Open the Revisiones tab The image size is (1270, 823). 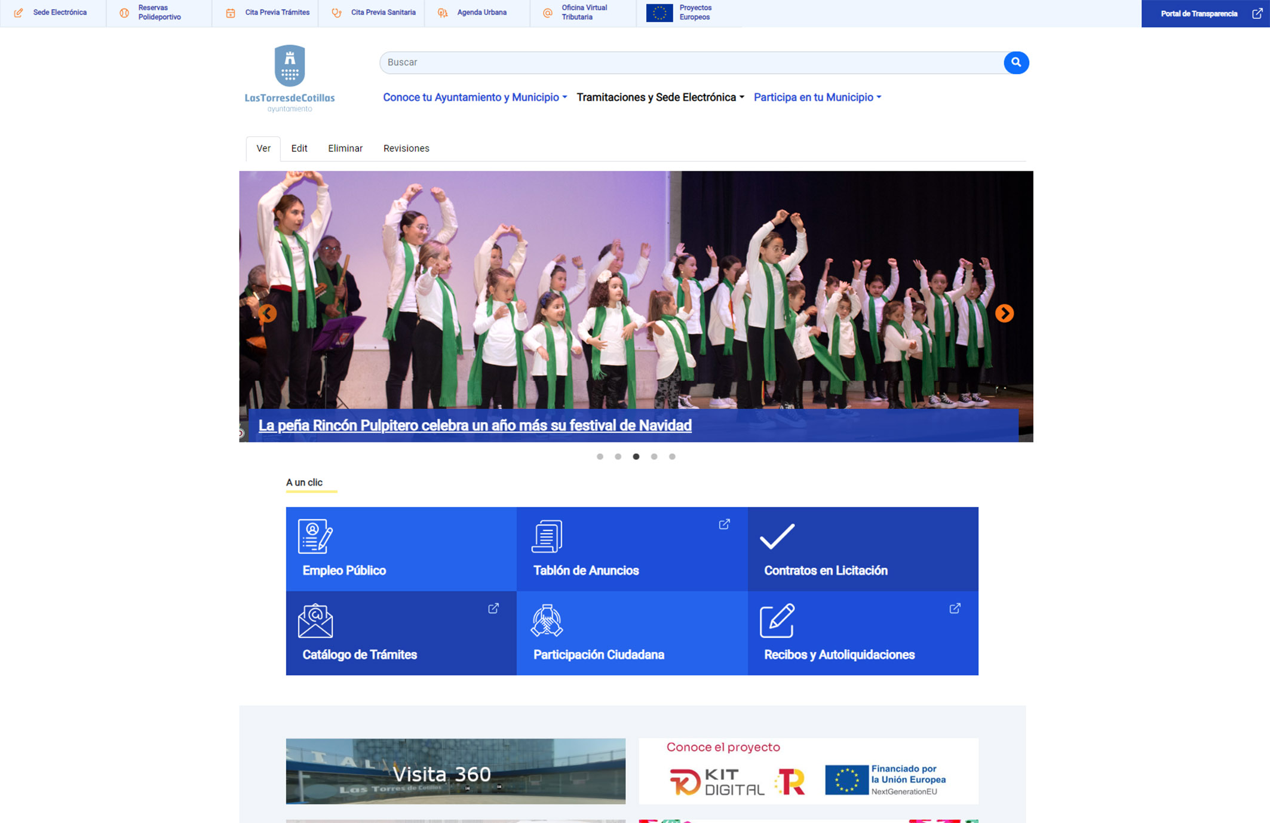pos(406,148)
